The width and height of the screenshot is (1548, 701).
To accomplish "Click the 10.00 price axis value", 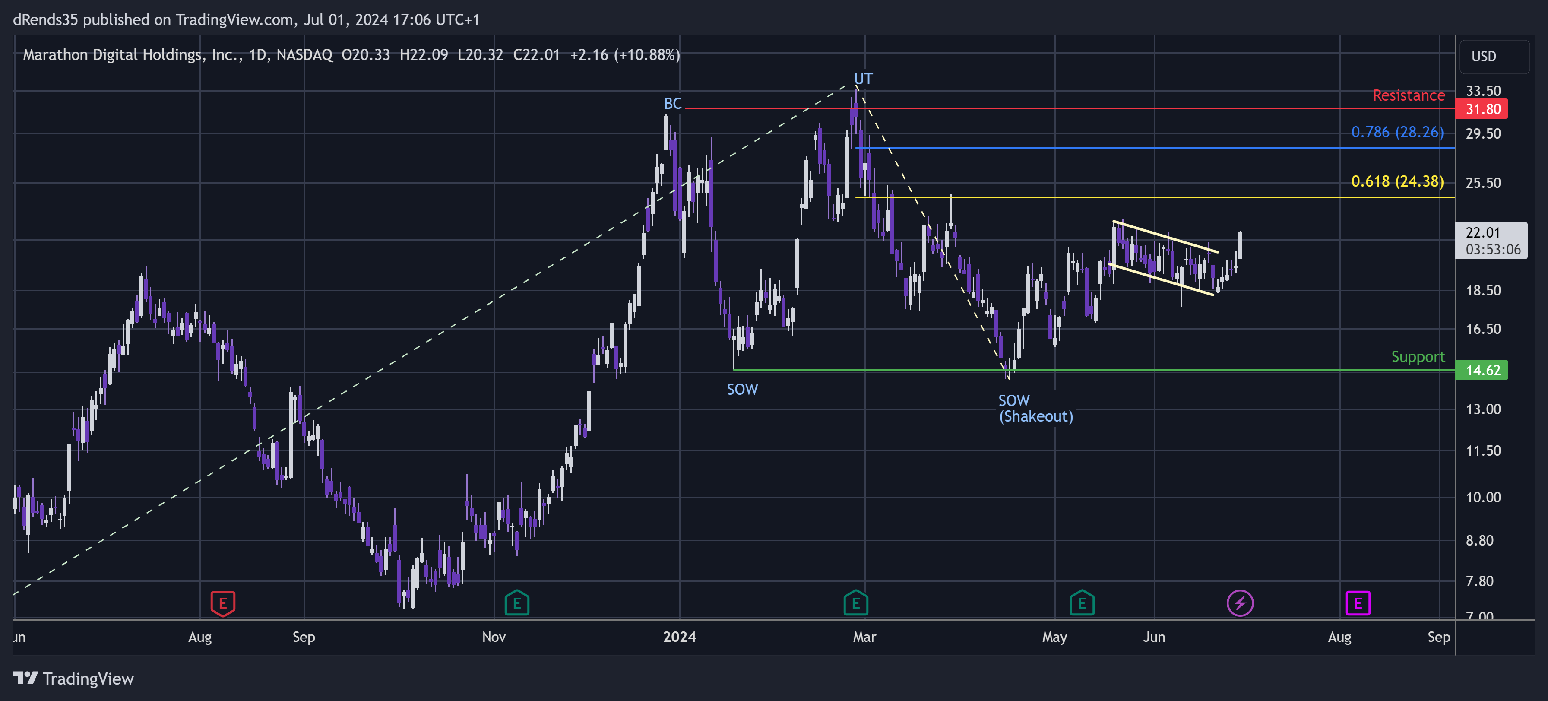I will 1482,497.
